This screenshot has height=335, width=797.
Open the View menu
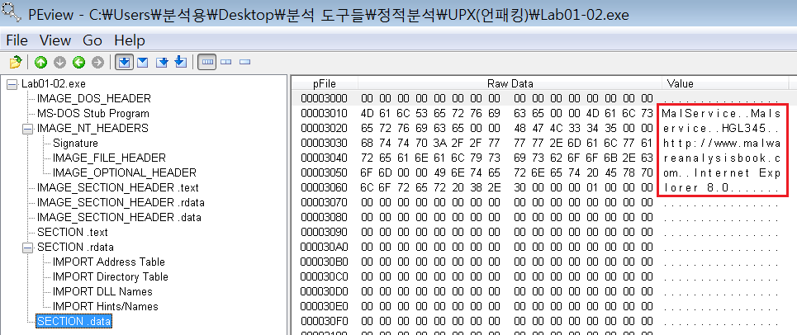tap(55, 40)
